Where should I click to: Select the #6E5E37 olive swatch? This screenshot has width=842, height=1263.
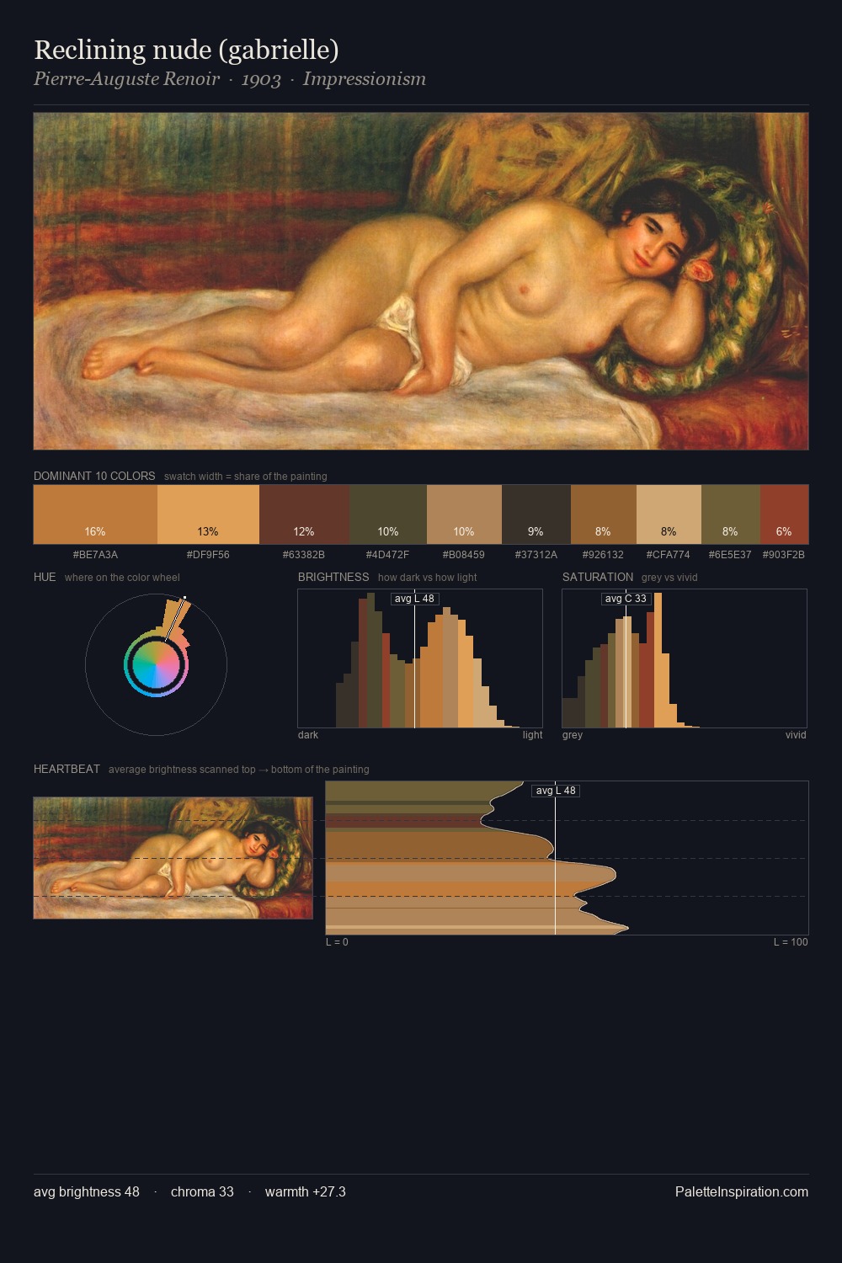pos(731,514)
